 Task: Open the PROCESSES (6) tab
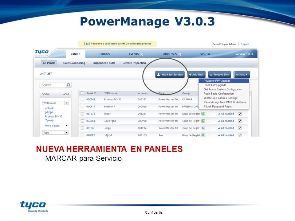pos(172,54)
